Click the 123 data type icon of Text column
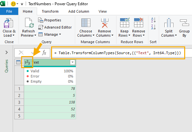Viewport: 192px width, 132px height. point(27,63)
